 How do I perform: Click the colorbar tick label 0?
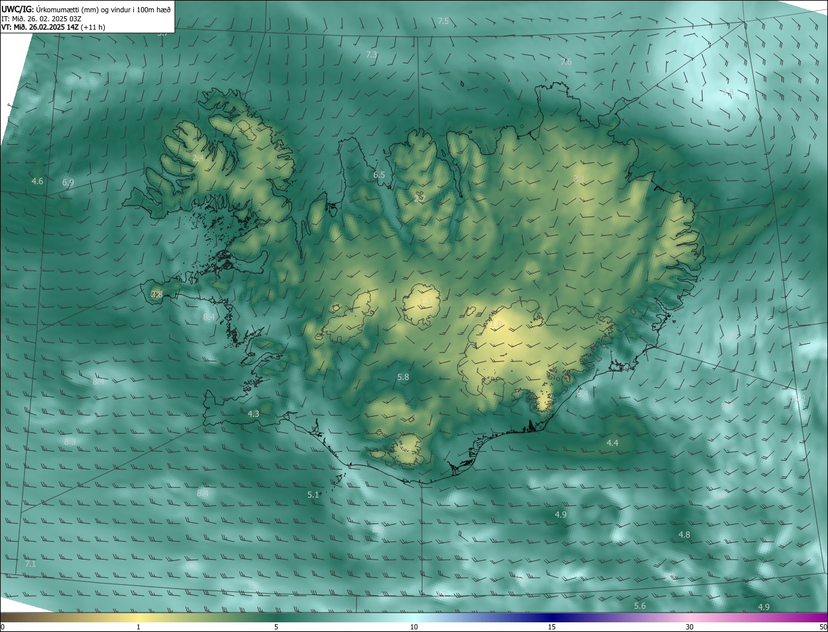pyautogui.click(x=3, y=627)
